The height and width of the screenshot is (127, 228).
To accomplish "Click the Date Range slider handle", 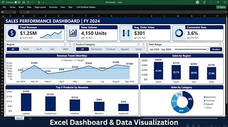I will pyautogui.click(x=207, y=49).
